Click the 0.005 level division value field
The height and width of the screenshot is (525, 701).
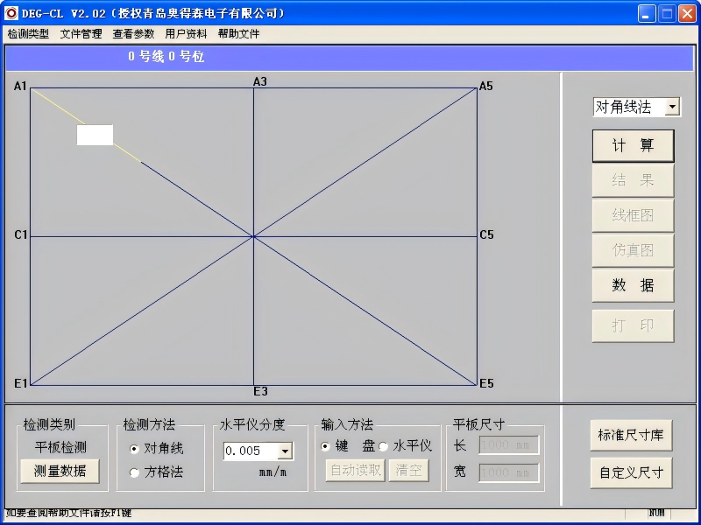(x=250, y=451)
